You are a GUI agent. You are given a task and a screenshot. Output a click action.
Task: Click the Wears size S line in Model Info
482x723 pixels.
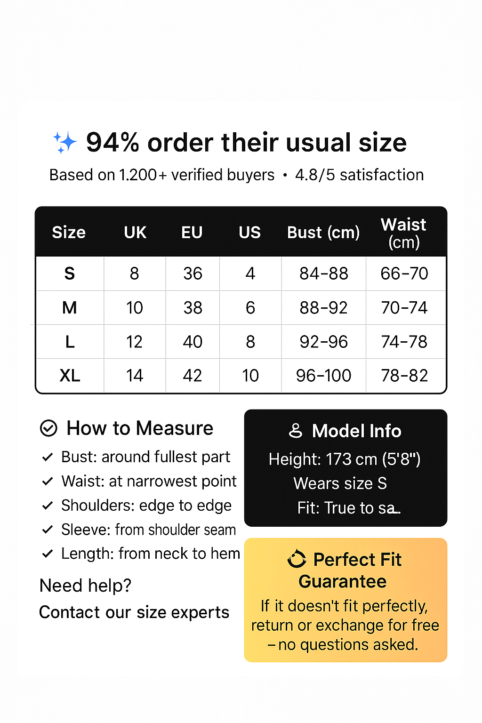[340, 483]
